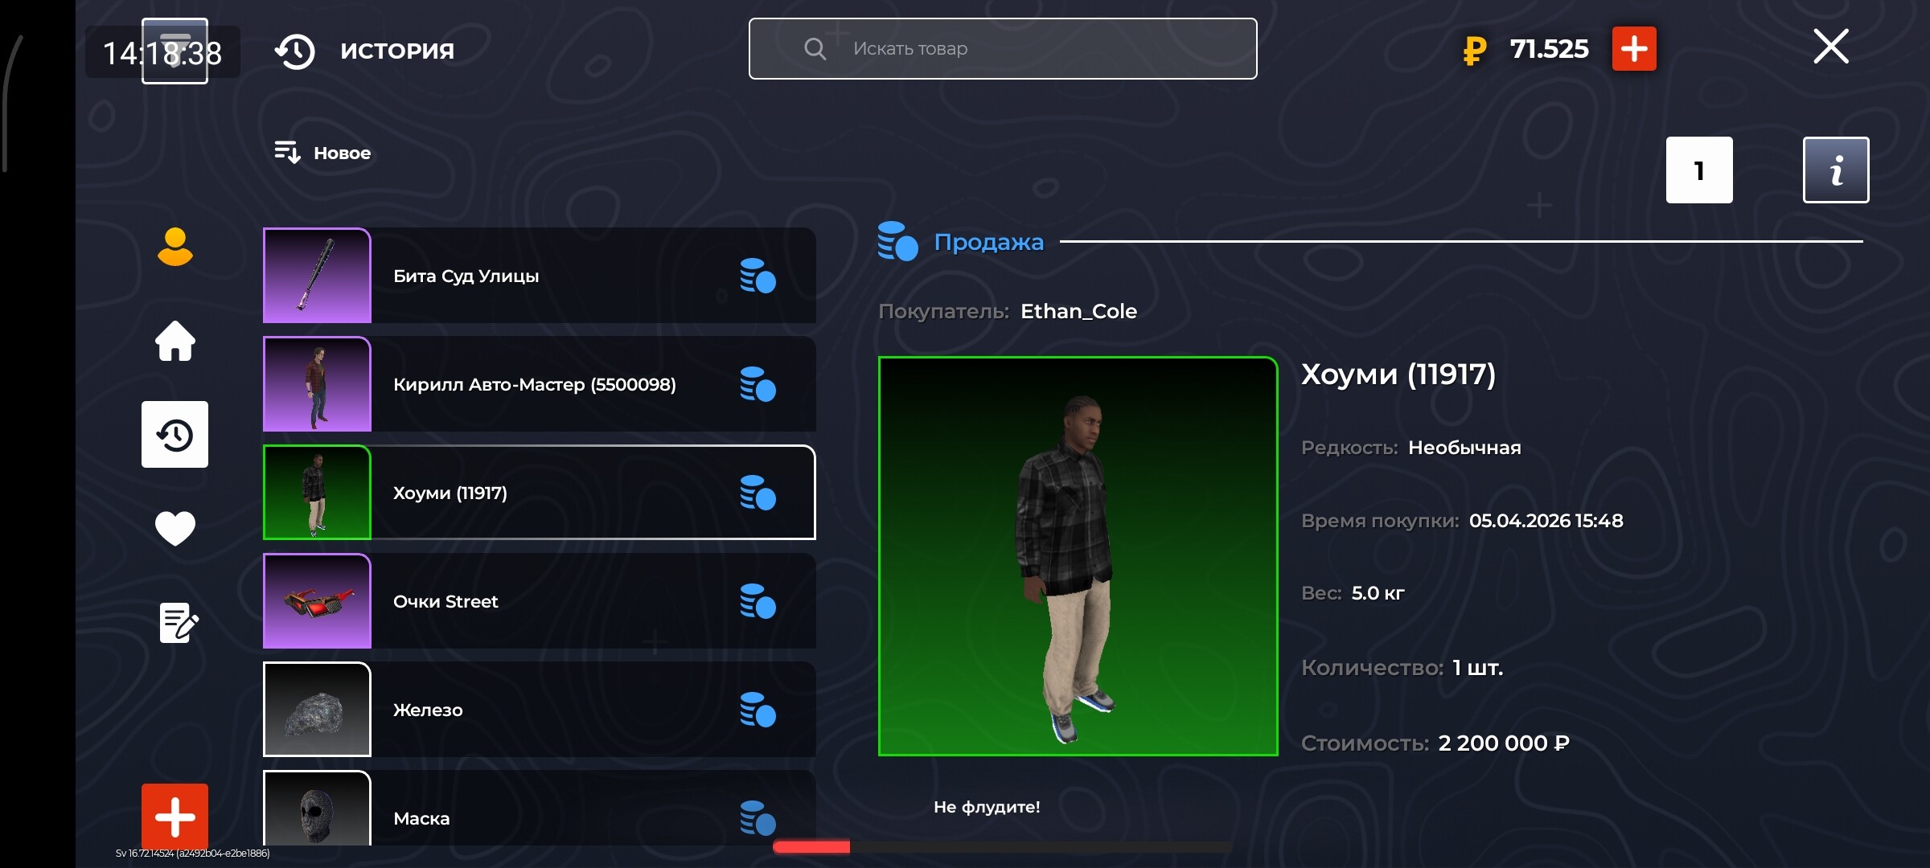The height and width of the screenshot is (868, 1930).
Task: Select Бита Суд Улицы list entry
Action: point(539,276)
